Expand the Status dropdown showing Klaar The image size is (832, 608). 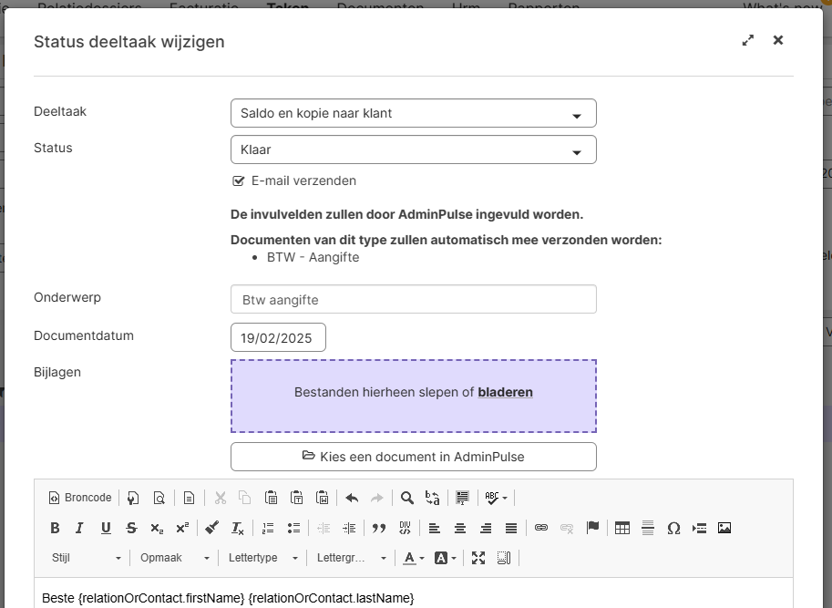[x=413, y=149]
